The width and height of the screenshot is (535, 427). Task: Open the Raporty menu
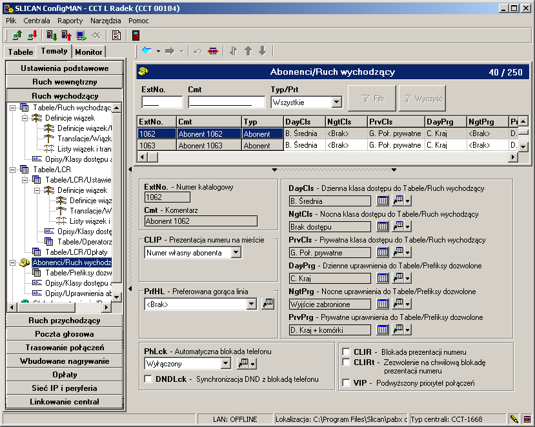[x=70, y=21]
